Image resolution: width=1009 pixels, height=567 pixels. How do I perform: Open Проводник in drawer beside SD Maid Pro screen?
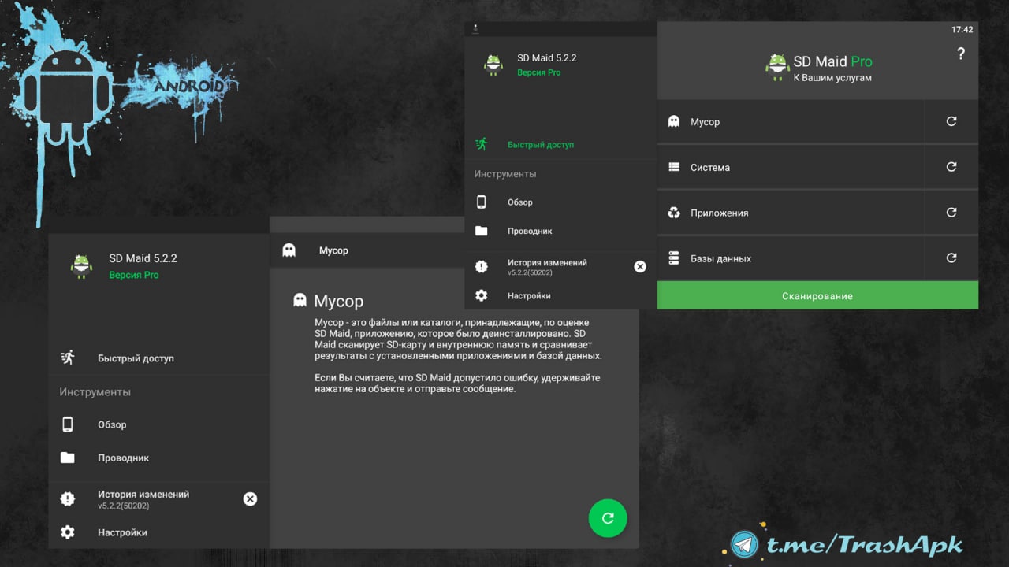click(560, 232)
